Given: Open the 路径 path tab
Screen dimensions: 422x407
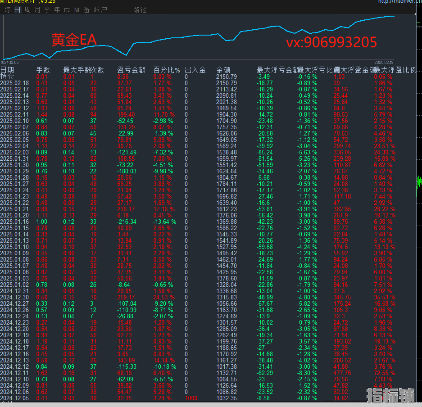Looking at the screenshot, I should click(x=140, y=10).
